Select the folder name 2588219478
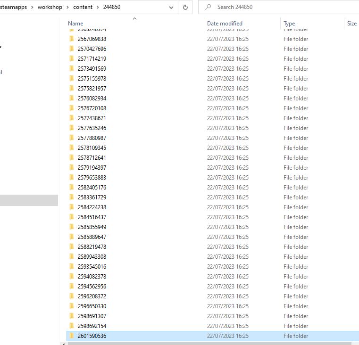 tap(92, 247)
